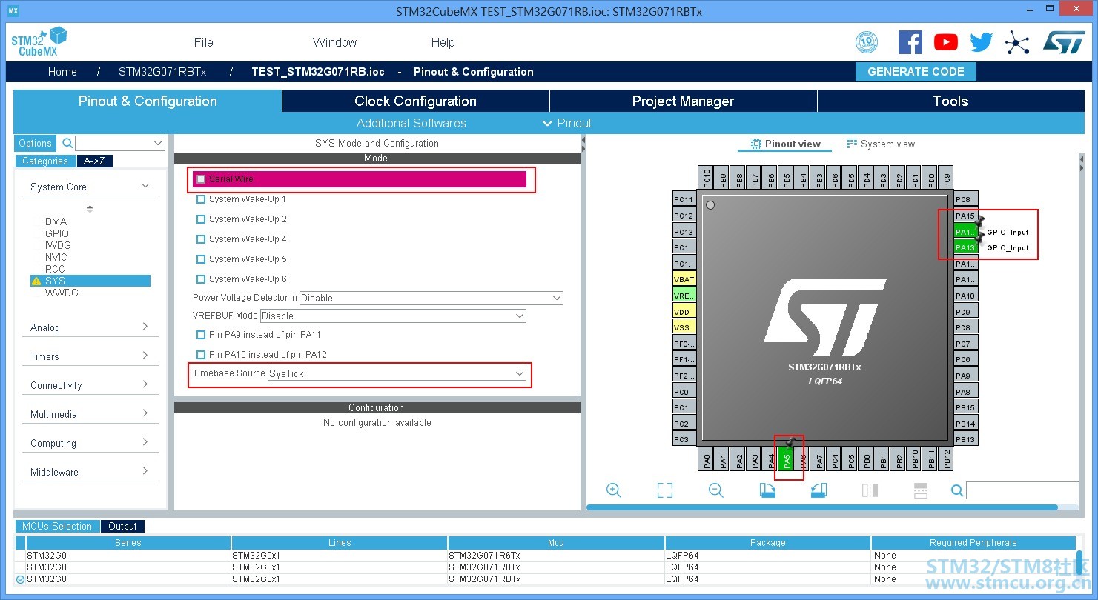The height and width of the screenshot is (600, 1098).
Task: Open the Twitter bird icon
Action: (x=981, y=42)
